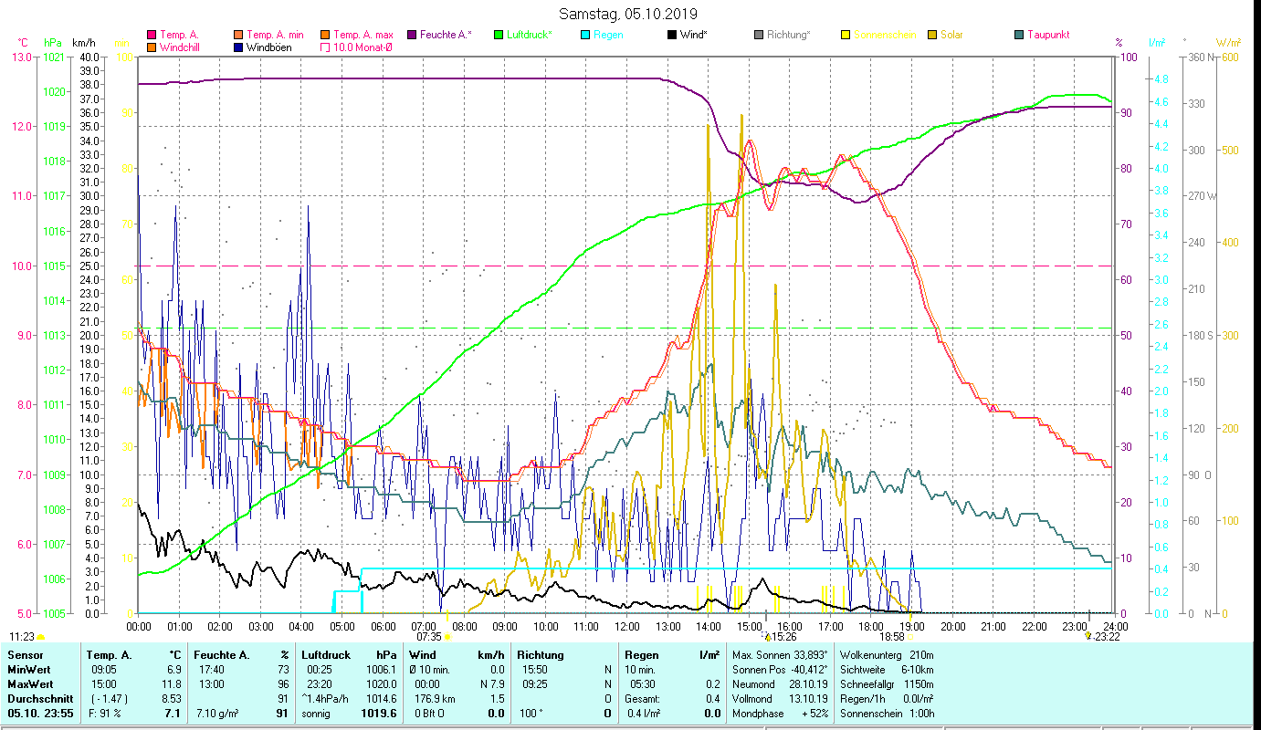
Task: Click the Temp. A. max legend label
Action: pyautogui.click(x=363, y=35)
